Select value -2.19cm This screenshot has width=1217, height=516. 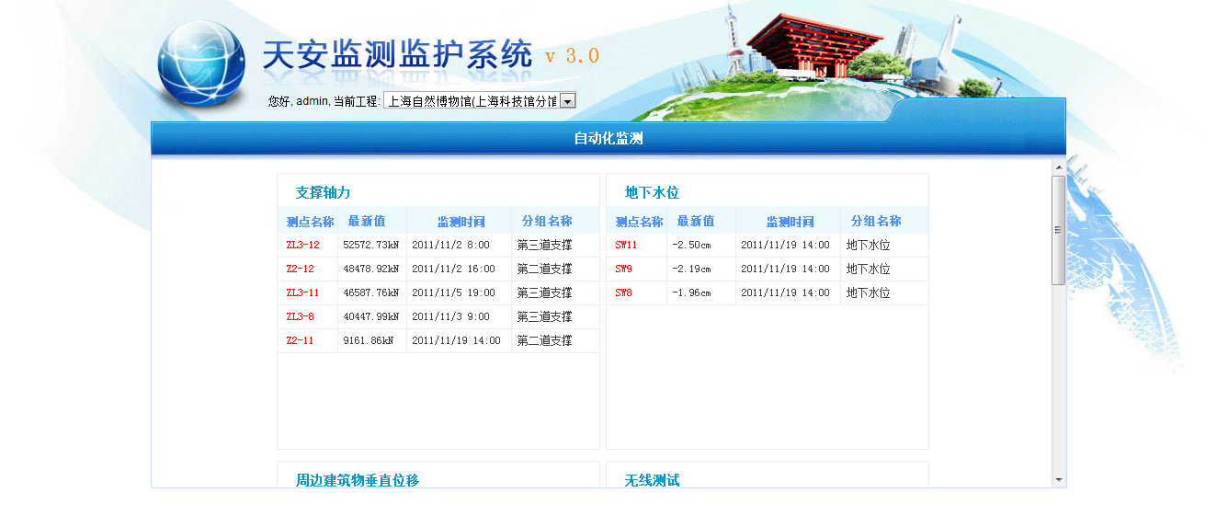coord(692,269)
